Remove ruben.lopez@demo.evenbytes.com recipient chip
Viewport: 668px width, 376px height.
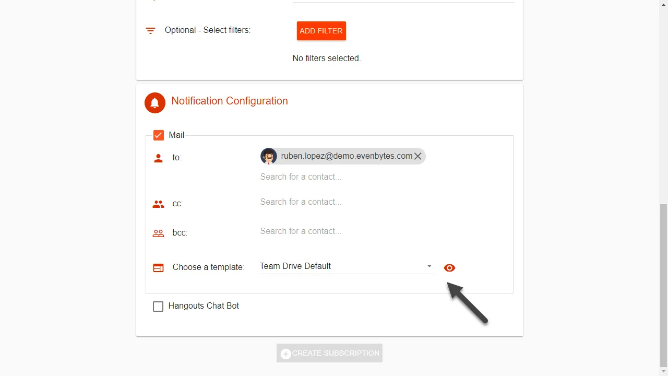tap(417, 156)
